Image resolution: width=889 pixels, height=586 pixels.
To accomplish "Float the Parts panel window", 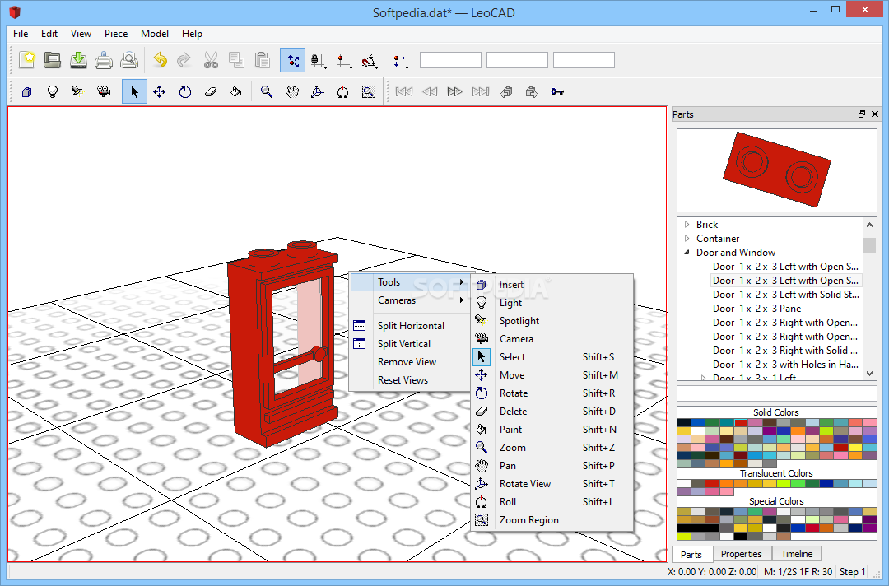I will tap(862, 114).
